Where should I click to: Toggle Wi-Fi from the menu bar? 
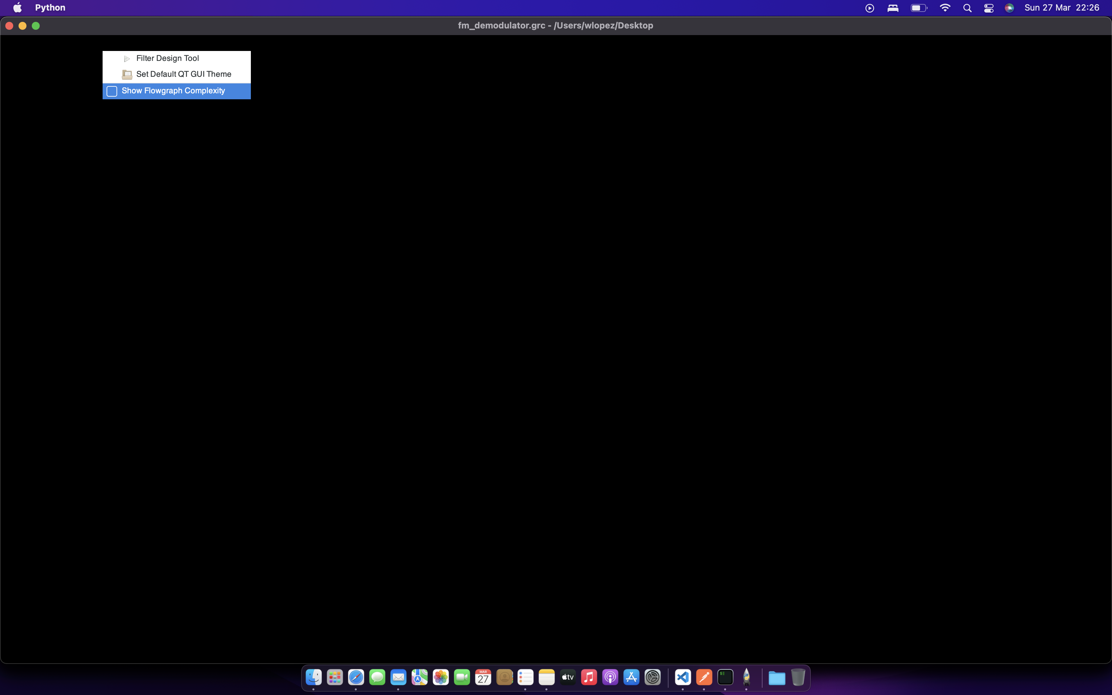945,8
